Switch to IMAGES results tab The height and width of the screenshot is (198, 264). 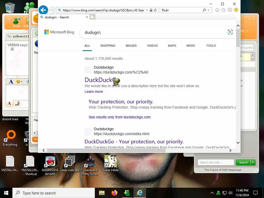[131, 46]
